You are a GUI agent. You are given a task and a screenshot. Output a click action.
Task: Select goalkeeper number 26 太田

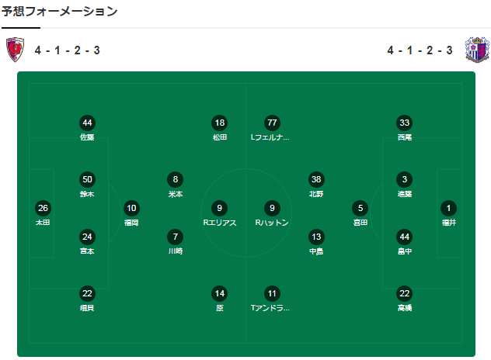(x=43, y=208)
